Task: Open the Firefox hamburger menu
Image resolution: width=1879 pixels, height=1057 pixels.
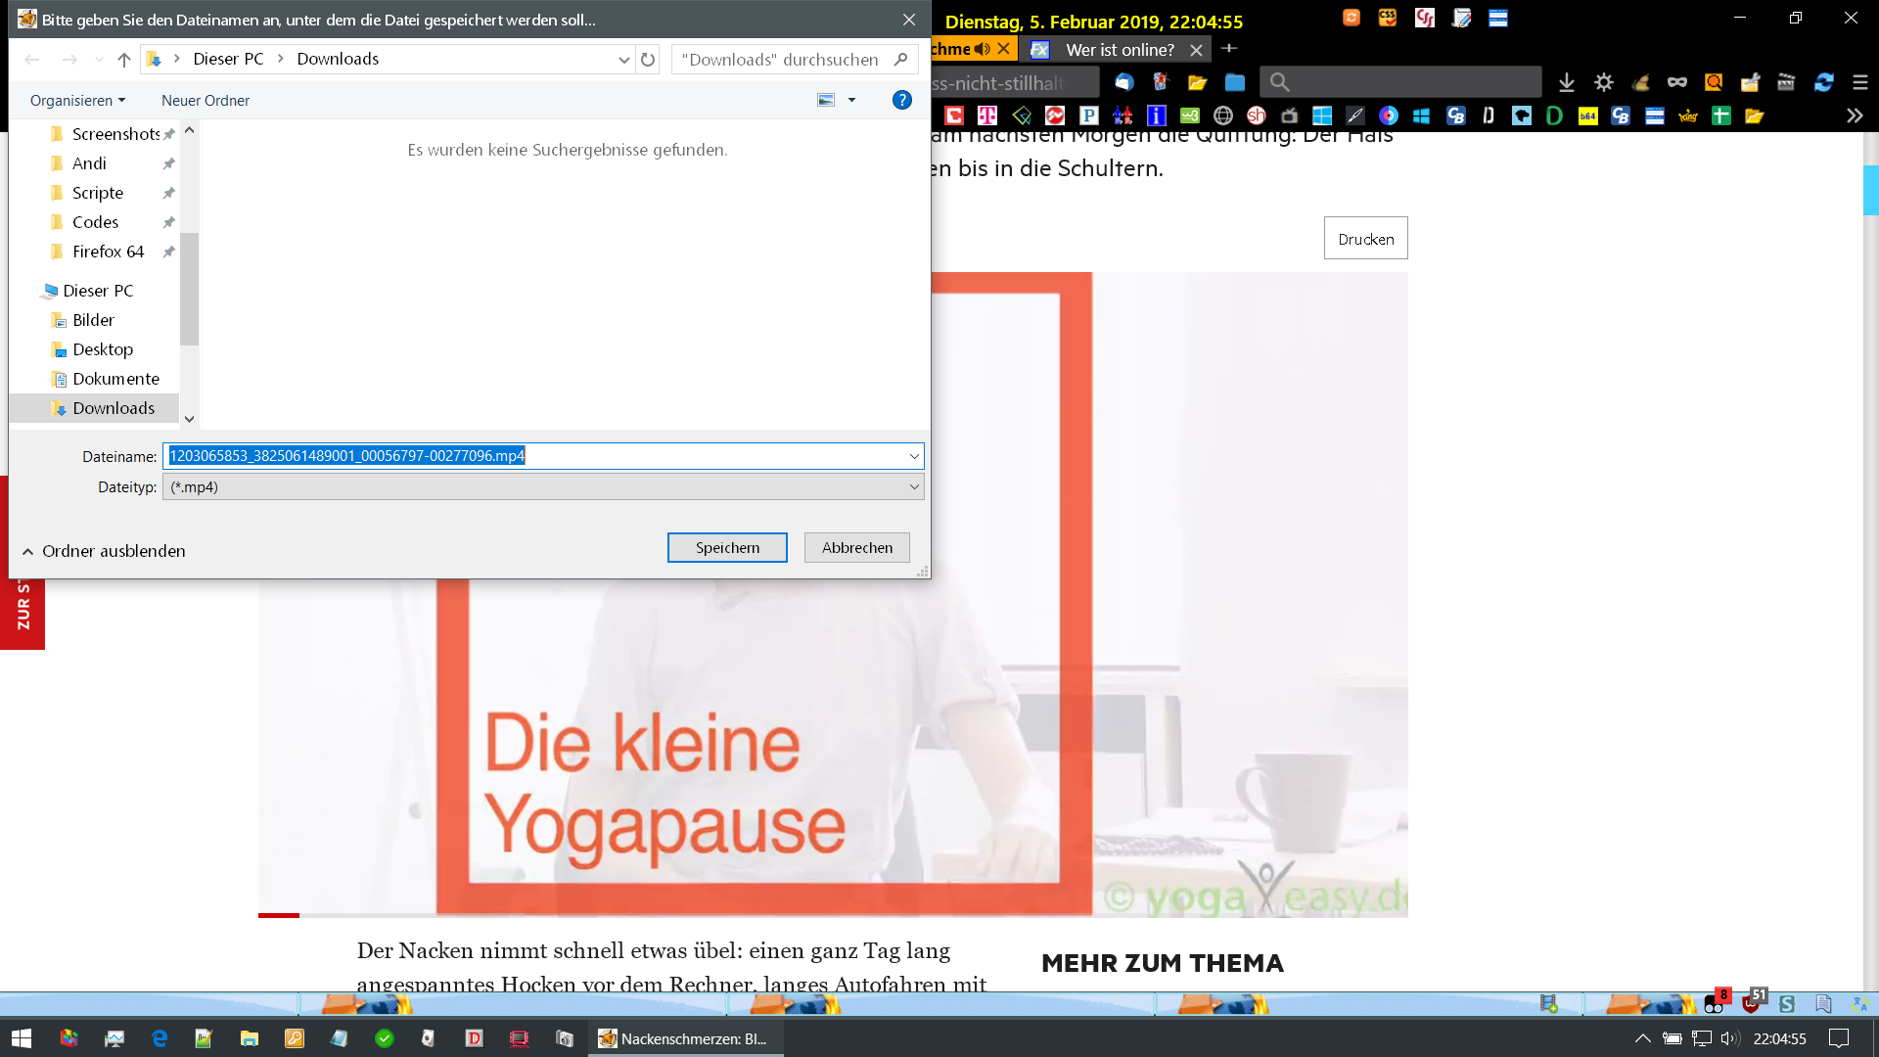Action: click(x=1860, y=83)
